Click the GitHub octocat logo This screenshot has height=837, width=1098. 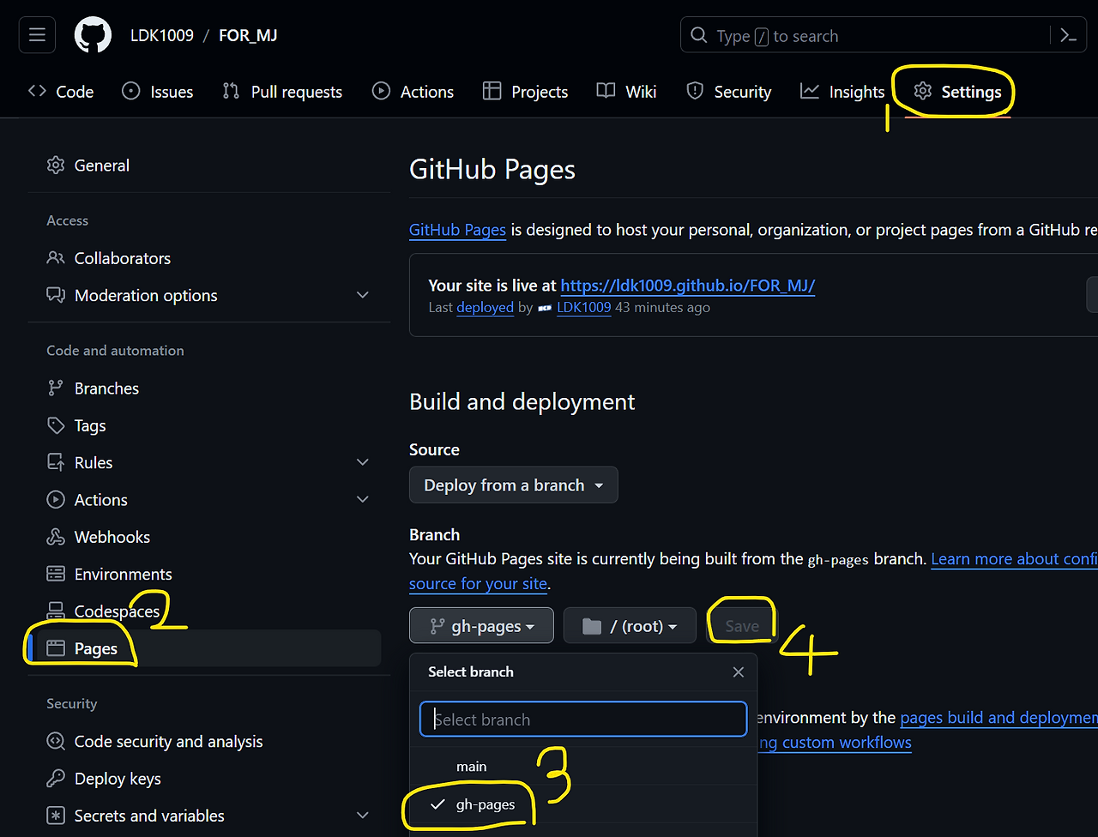(x=93, y=34)
